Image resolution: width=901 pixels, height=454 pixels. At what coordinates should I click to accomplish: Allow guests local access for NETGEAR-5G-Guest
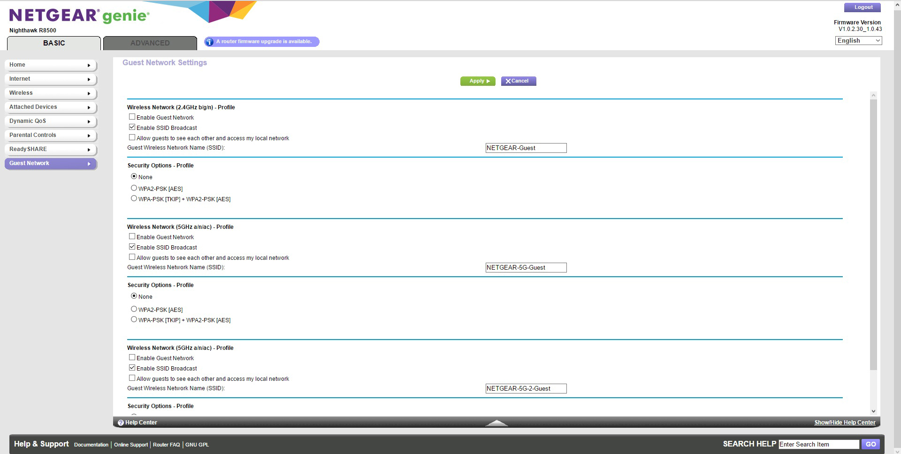click(132, 257)
